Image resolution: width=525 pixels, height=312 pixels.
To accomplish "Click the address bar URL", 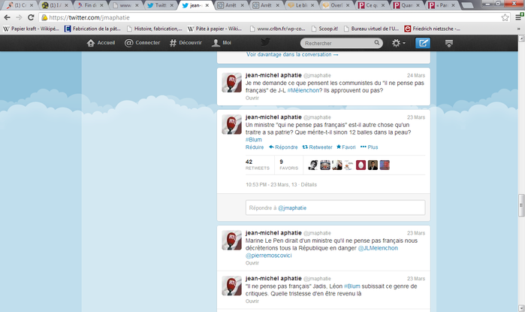I will tap(89, 17).
